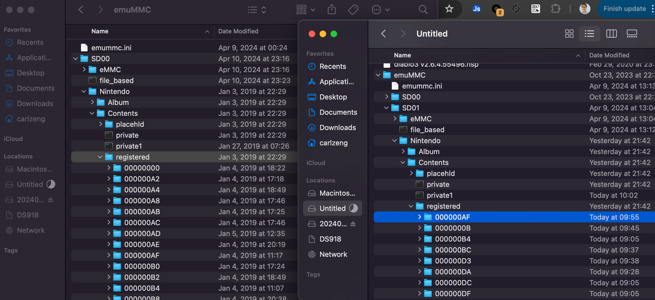655x300 pixels.
Task: Expand SD00 folder in Untitled window
Action: [x=387, y=97]
